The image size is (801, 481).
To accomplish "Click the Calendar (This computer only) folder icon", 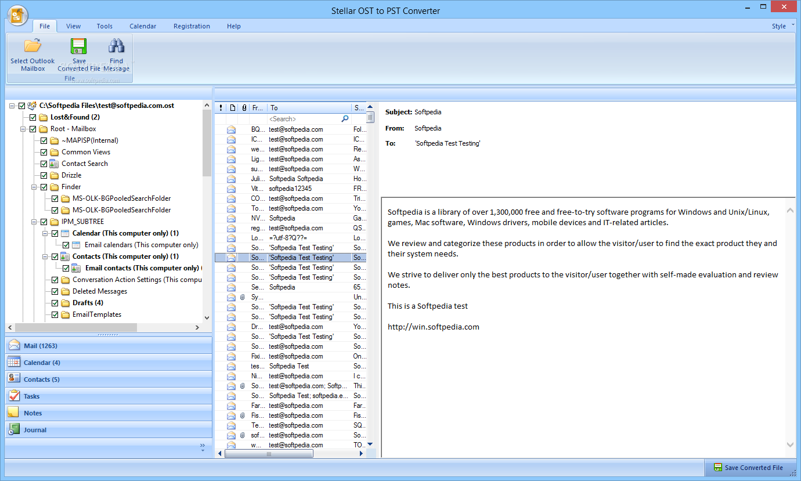I will [65, 233].
